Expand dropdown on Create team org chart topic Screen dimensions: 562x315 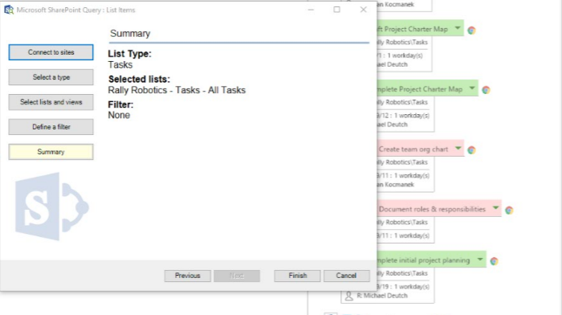pos(458,148)
